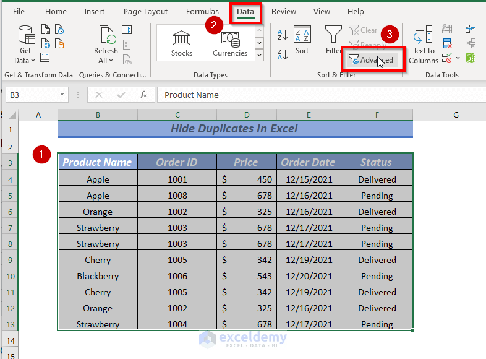
Task: Click the formula bar input field
Action: 309,95
